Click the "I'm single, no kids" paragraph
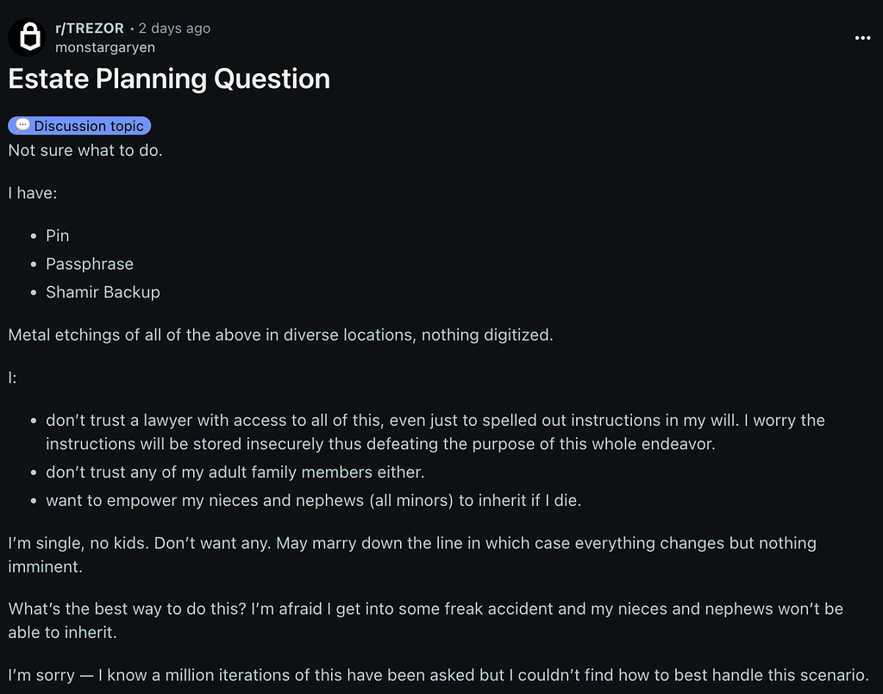This screenshot has width=883, height=694. [412, 554]
